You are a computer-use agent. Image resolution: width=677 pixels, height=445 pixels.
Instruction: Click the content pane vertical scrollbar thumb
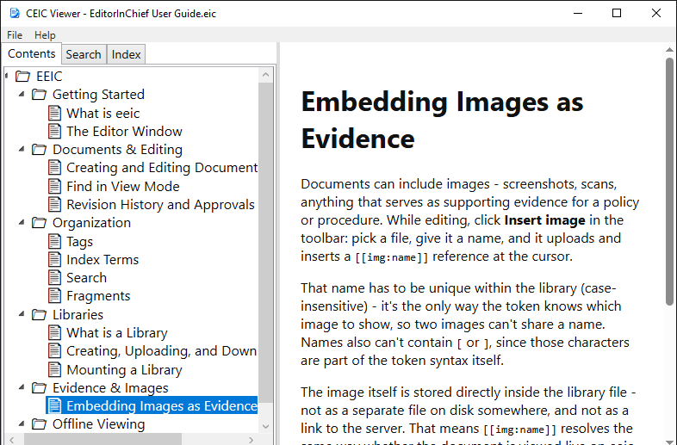tap(669, 182)
